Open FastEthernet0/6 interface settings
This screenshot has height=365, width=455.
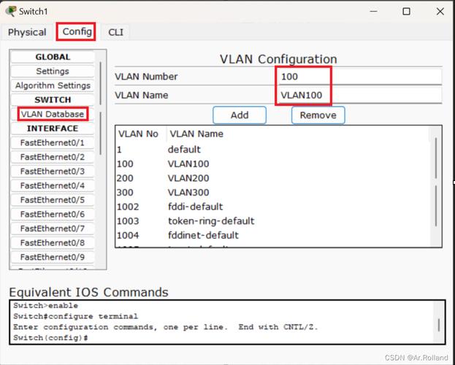click(53, 214)
